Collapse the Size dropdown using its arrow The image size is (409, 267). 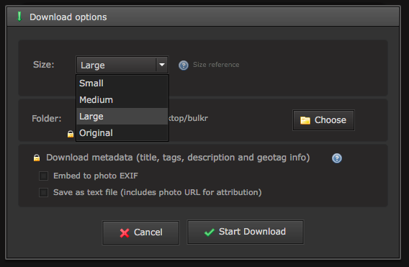162,65
